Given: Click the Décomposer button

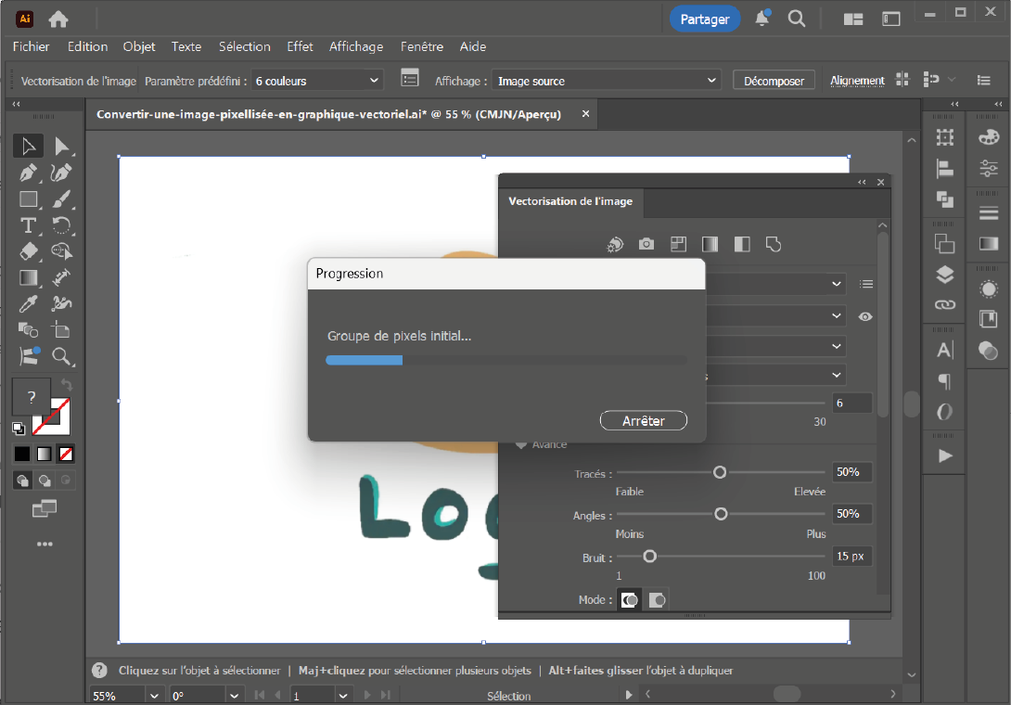Looking at the screenshot, I should 774,81.
